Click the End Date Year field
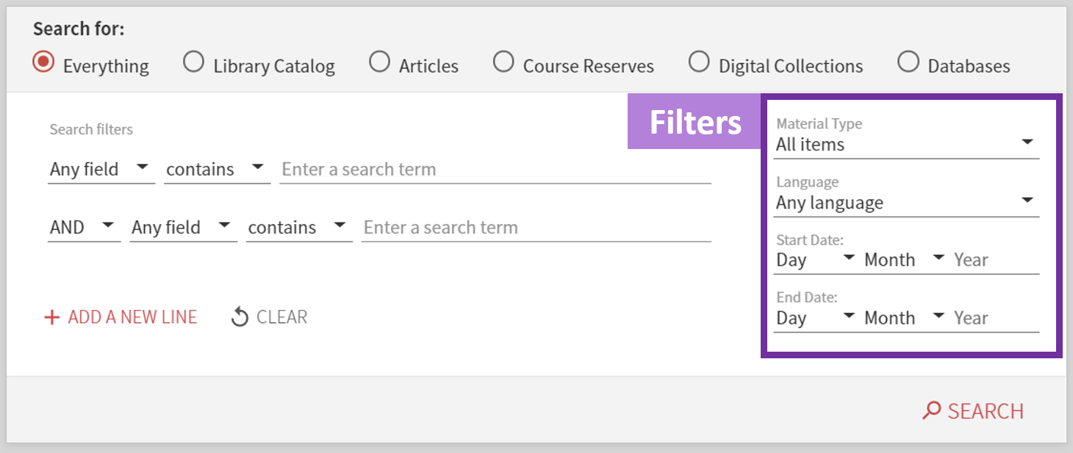Viewport: 1073px width, 453px height. click(x=996, y=318)
